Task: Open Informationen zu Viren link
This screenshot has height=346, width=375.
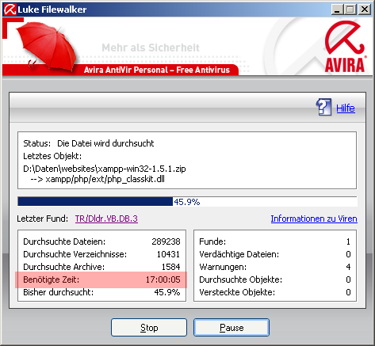Action: (x=314, y=219)
